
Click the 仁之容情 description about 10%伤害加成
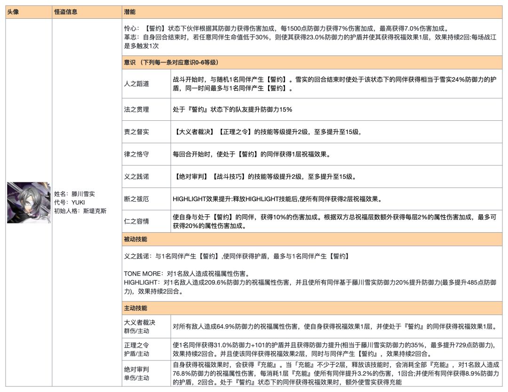334,221
